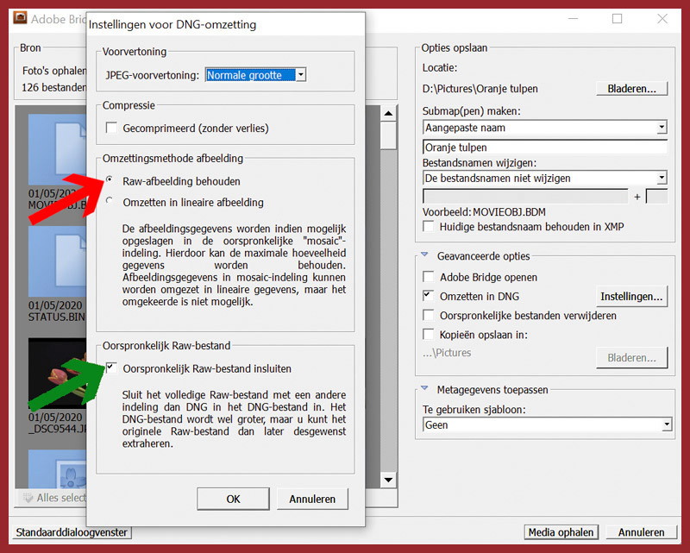The width and height of the screenshot is (690, 553).
Task: Select Raw-afbeelding behouden radio button
Action: 110,179
